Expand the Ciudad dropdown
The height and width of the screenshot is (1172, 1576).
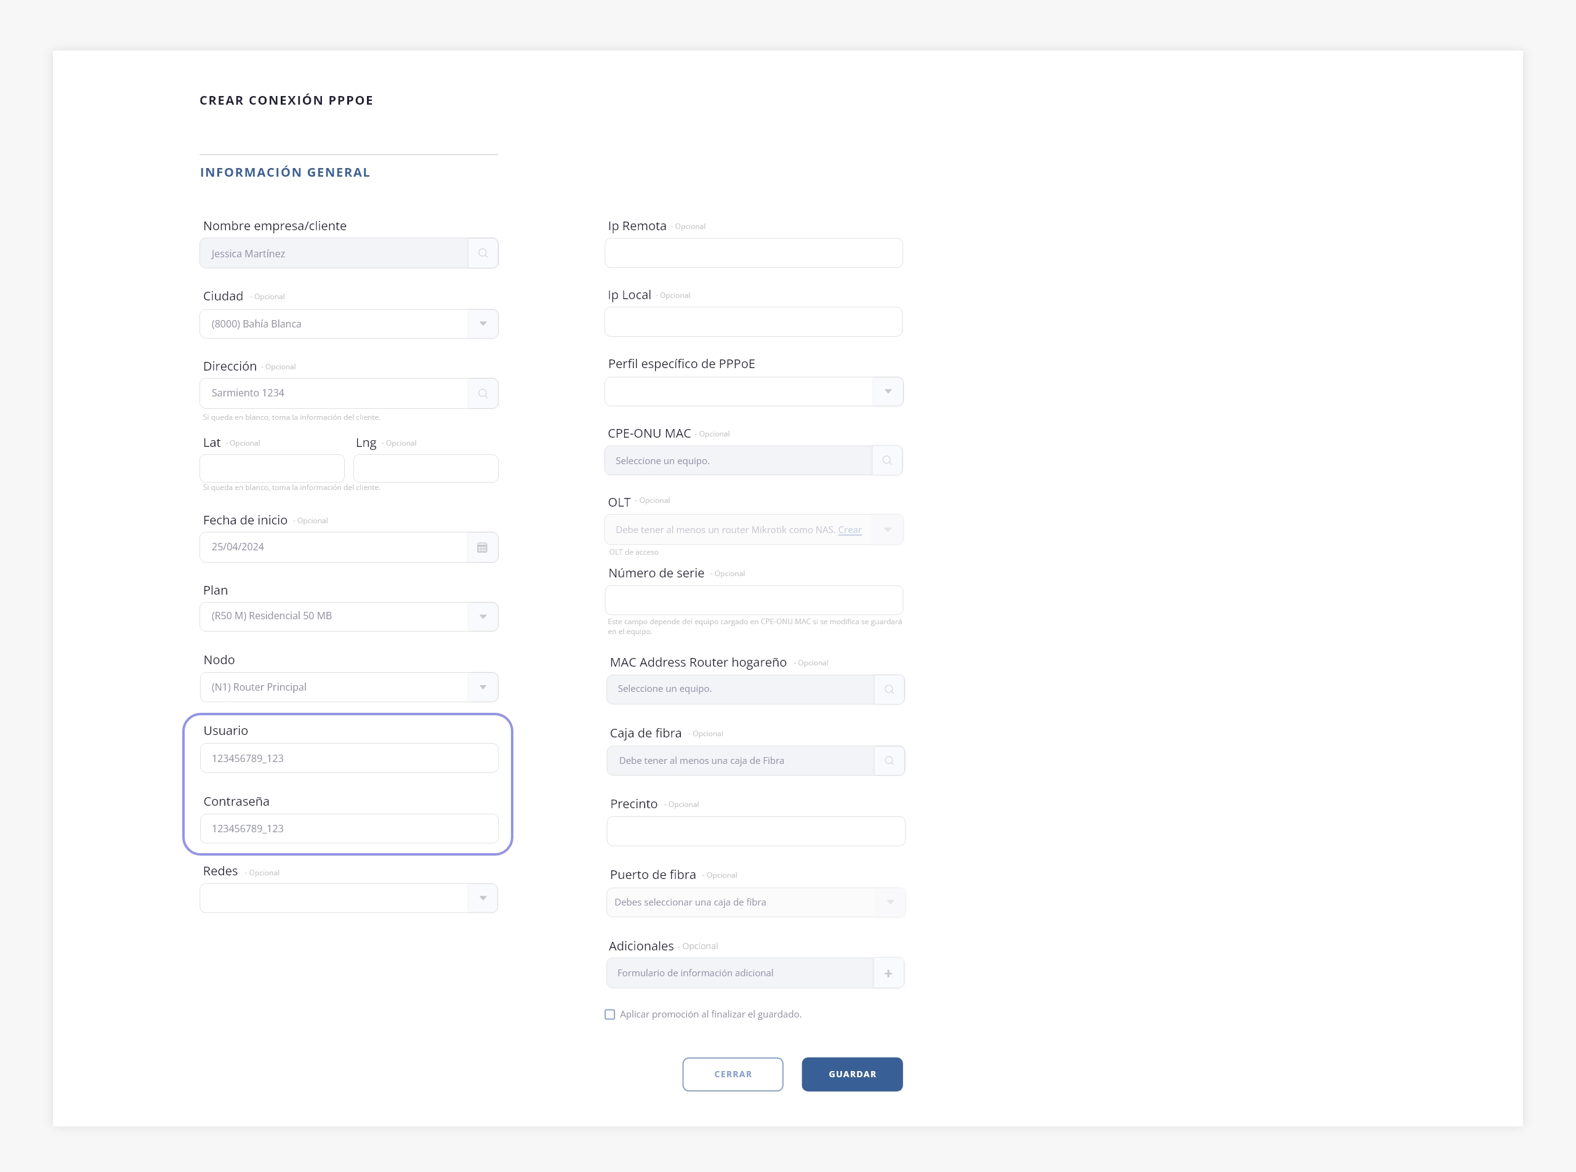click(x=483, y=324)
